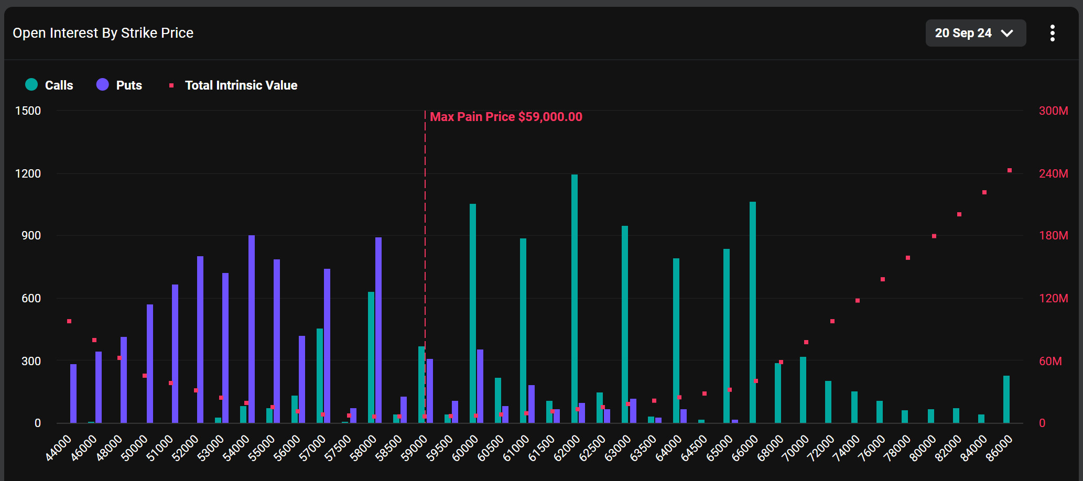The width and height of the screenshot is (1083, 481).
Task: Click the 44000 x-axis strike label
Action: tap(58, 449)
